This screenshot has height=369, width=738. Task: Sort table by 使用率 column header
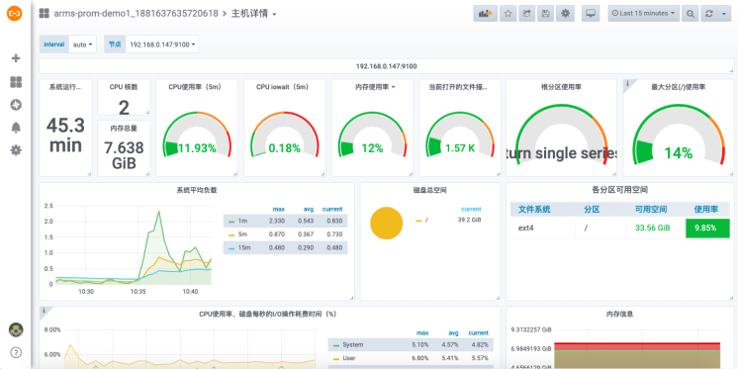pos(705,210)
